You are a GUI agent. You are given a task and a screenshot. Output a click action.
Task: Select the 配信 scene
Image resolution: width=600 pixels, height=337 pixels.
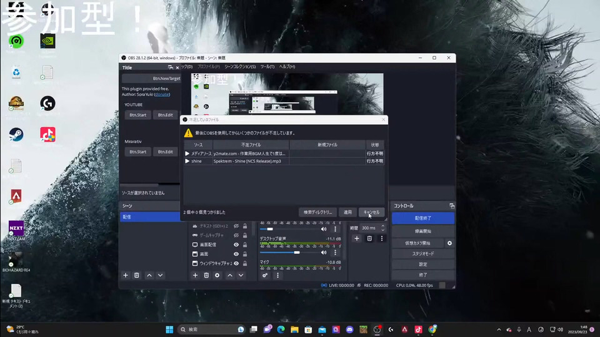[x=150, y=217]
